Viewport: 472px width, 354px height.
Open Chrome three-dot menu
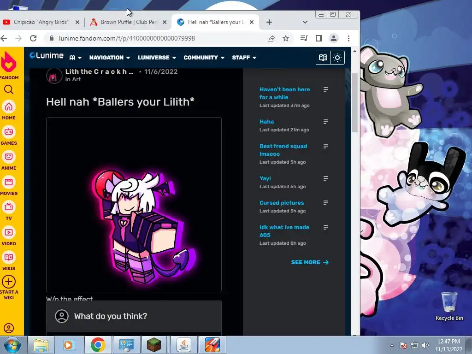point(348,38)
